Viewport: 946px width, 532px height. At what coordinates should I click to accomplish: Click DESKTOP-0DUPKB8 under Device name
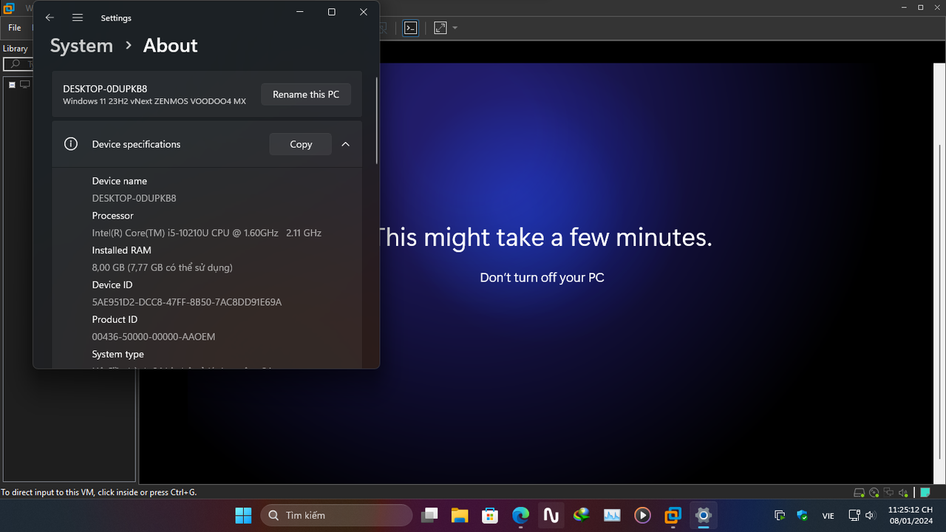pos(134,198)
